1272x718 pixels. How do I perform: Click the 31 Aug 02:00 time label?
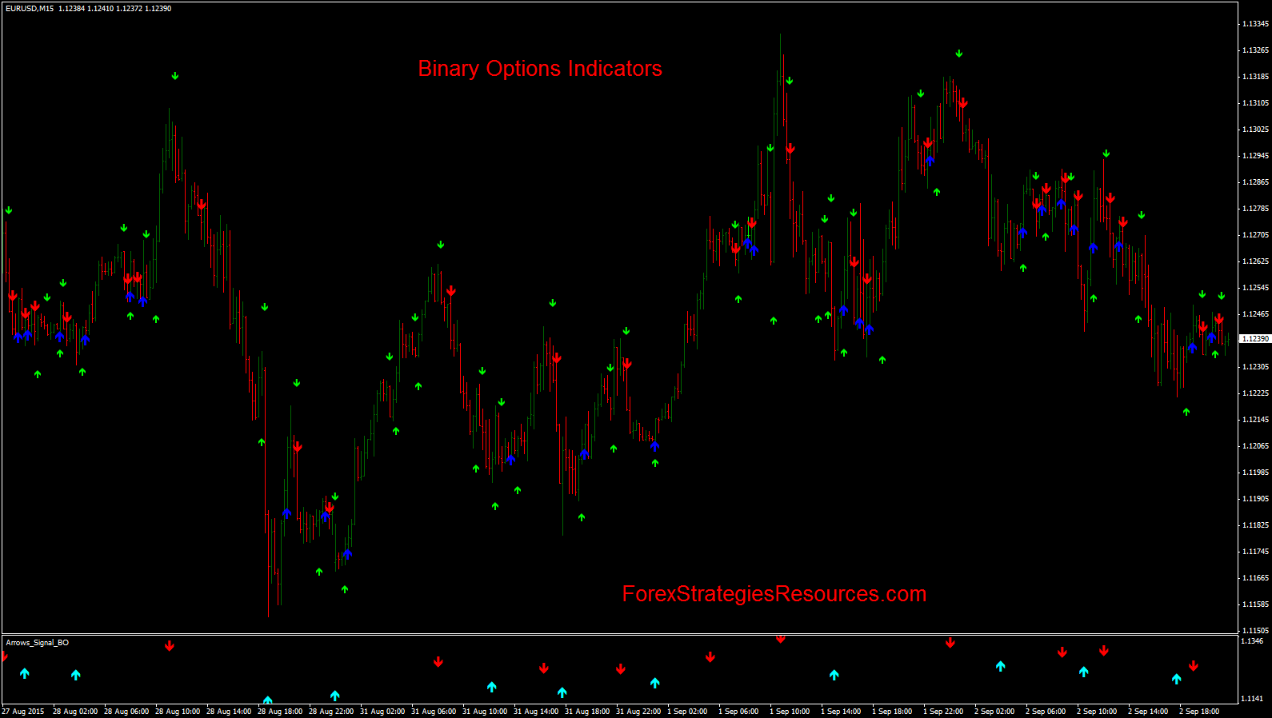382,712
